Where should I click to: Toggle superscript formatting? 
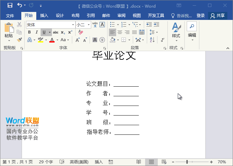[70, 32]
